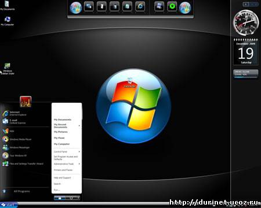Click the green gear icon in top dock

tap(172, 6)
